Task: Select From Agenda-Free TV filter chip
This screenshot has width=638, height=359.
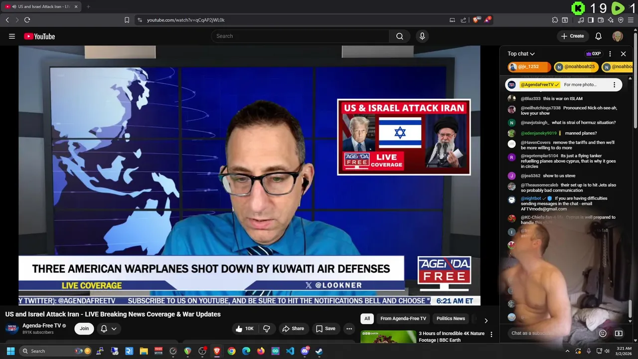Action: [x=403, y=319]
